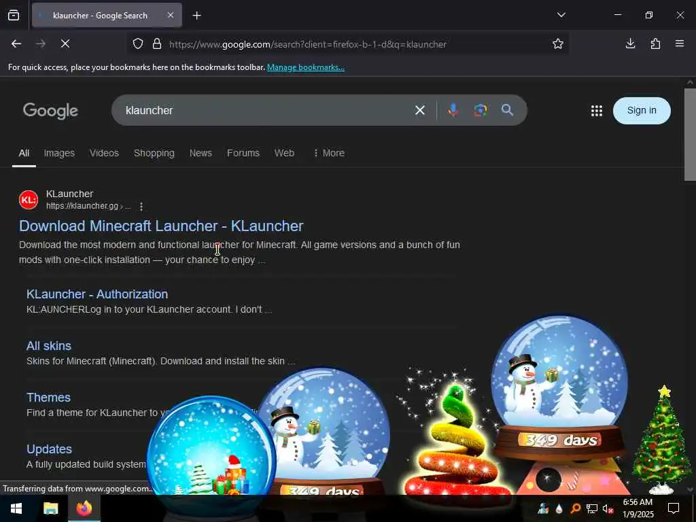
Task: Click the forward navigation arrow
Action: click(41, 43)
